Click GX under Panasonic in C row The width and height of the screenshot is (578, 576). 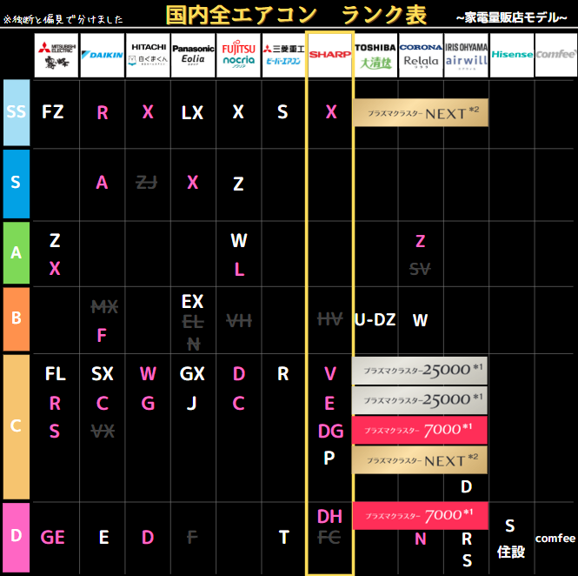[192, 374]
